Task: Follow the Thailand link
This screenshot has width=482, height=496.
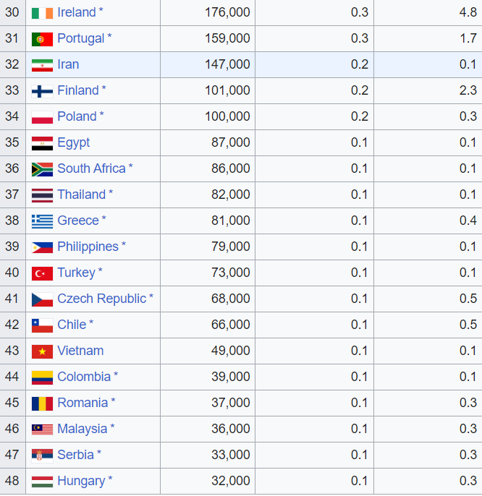Action: click(81, 194)
